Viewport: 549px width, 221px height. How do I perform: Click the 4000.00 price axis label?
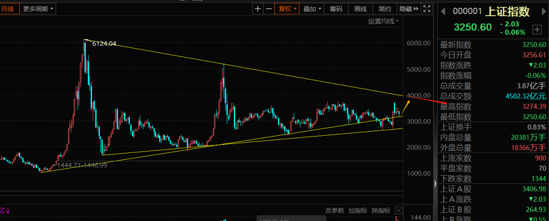click(418, 96)
